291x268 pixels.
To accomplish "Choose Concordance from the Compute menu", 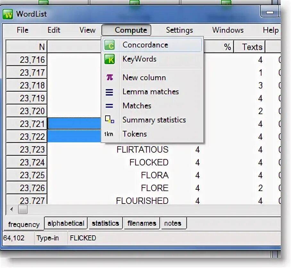I will coord(152,45).
